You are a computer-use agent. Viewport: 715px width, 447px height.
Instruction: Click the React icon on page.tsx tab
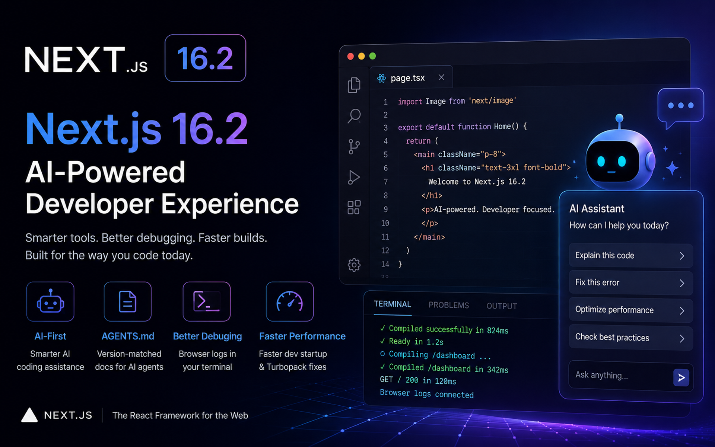click(381, 78)
